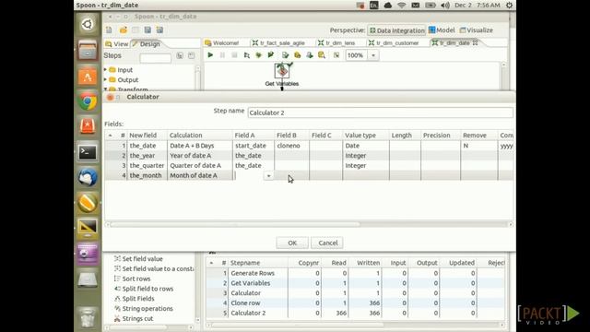This screenshot has height=332, width=590.
Task: Select 'String operations' step in tree
Action: (147, 308)
